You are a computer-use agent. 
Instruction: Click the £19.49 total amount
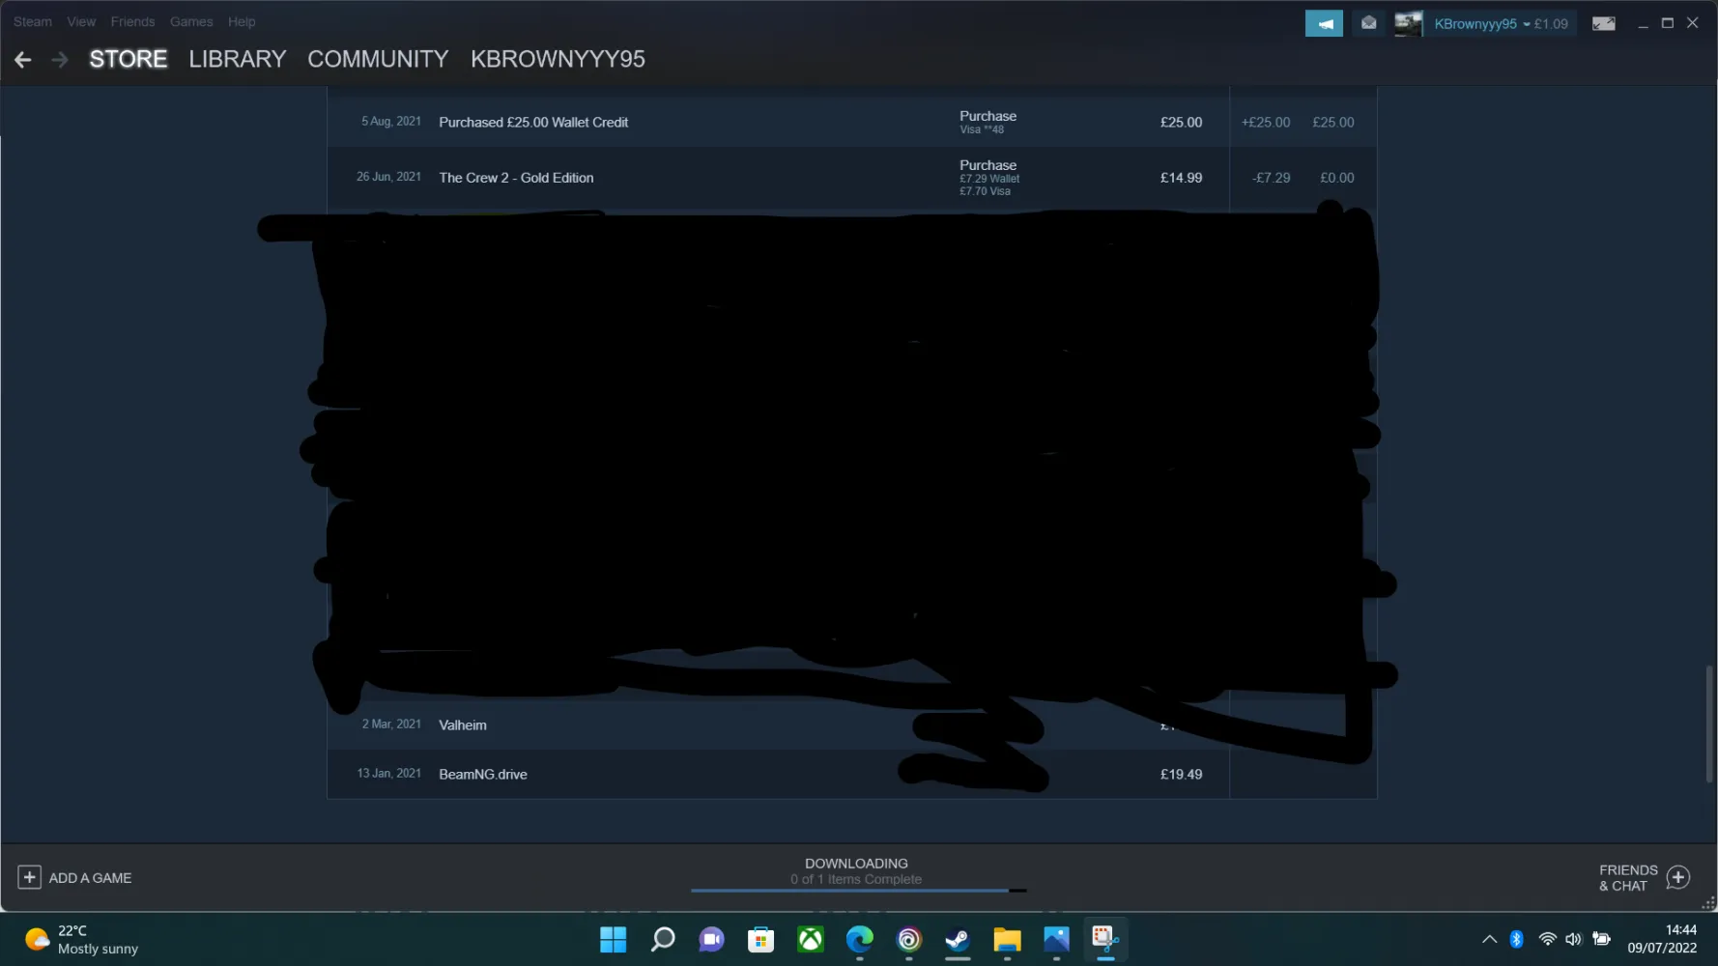pyautogui.click(x=1181, y=775)
